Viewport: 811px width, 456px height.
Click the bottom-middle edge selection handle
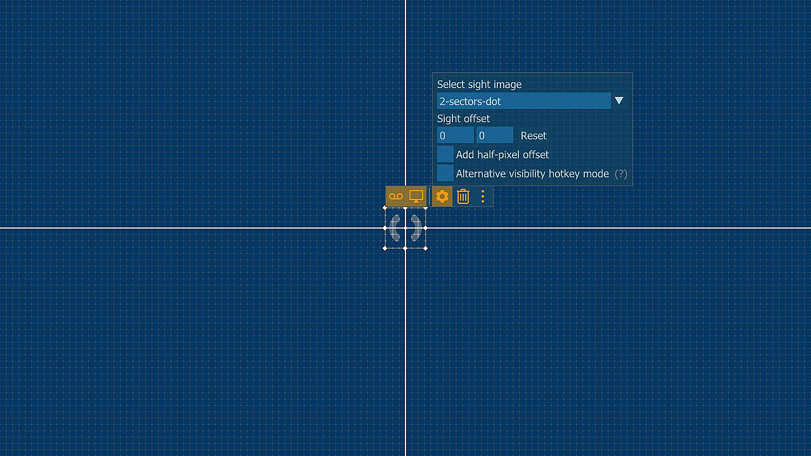tap(405, 248)
